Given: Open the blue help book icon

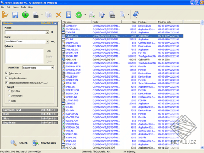Looking at the screenshot, I should coord(136,14).
